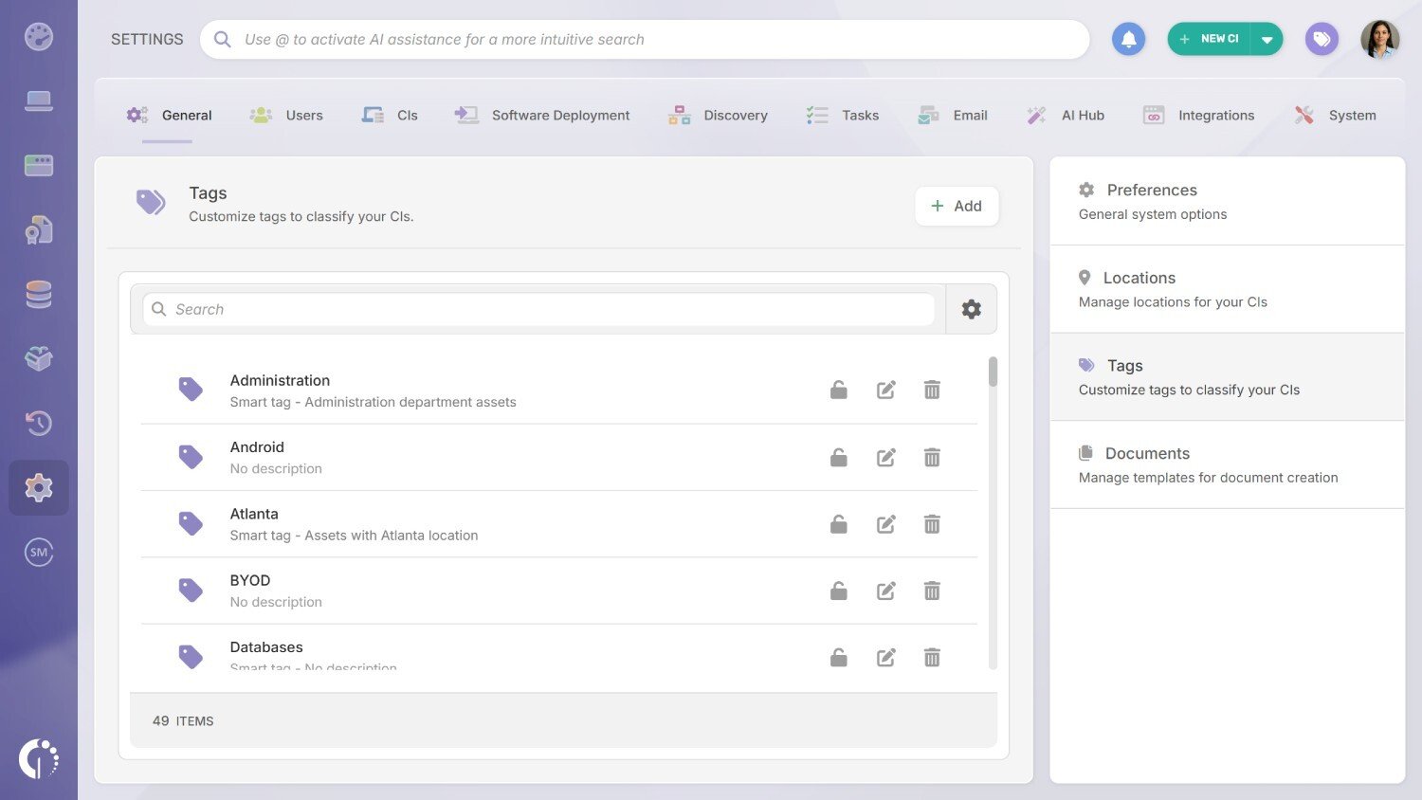Image resolution: width=1422 pixels, height=800 pixels.
Task: Switch to the Discovery tab
Action: click(736, 115)
